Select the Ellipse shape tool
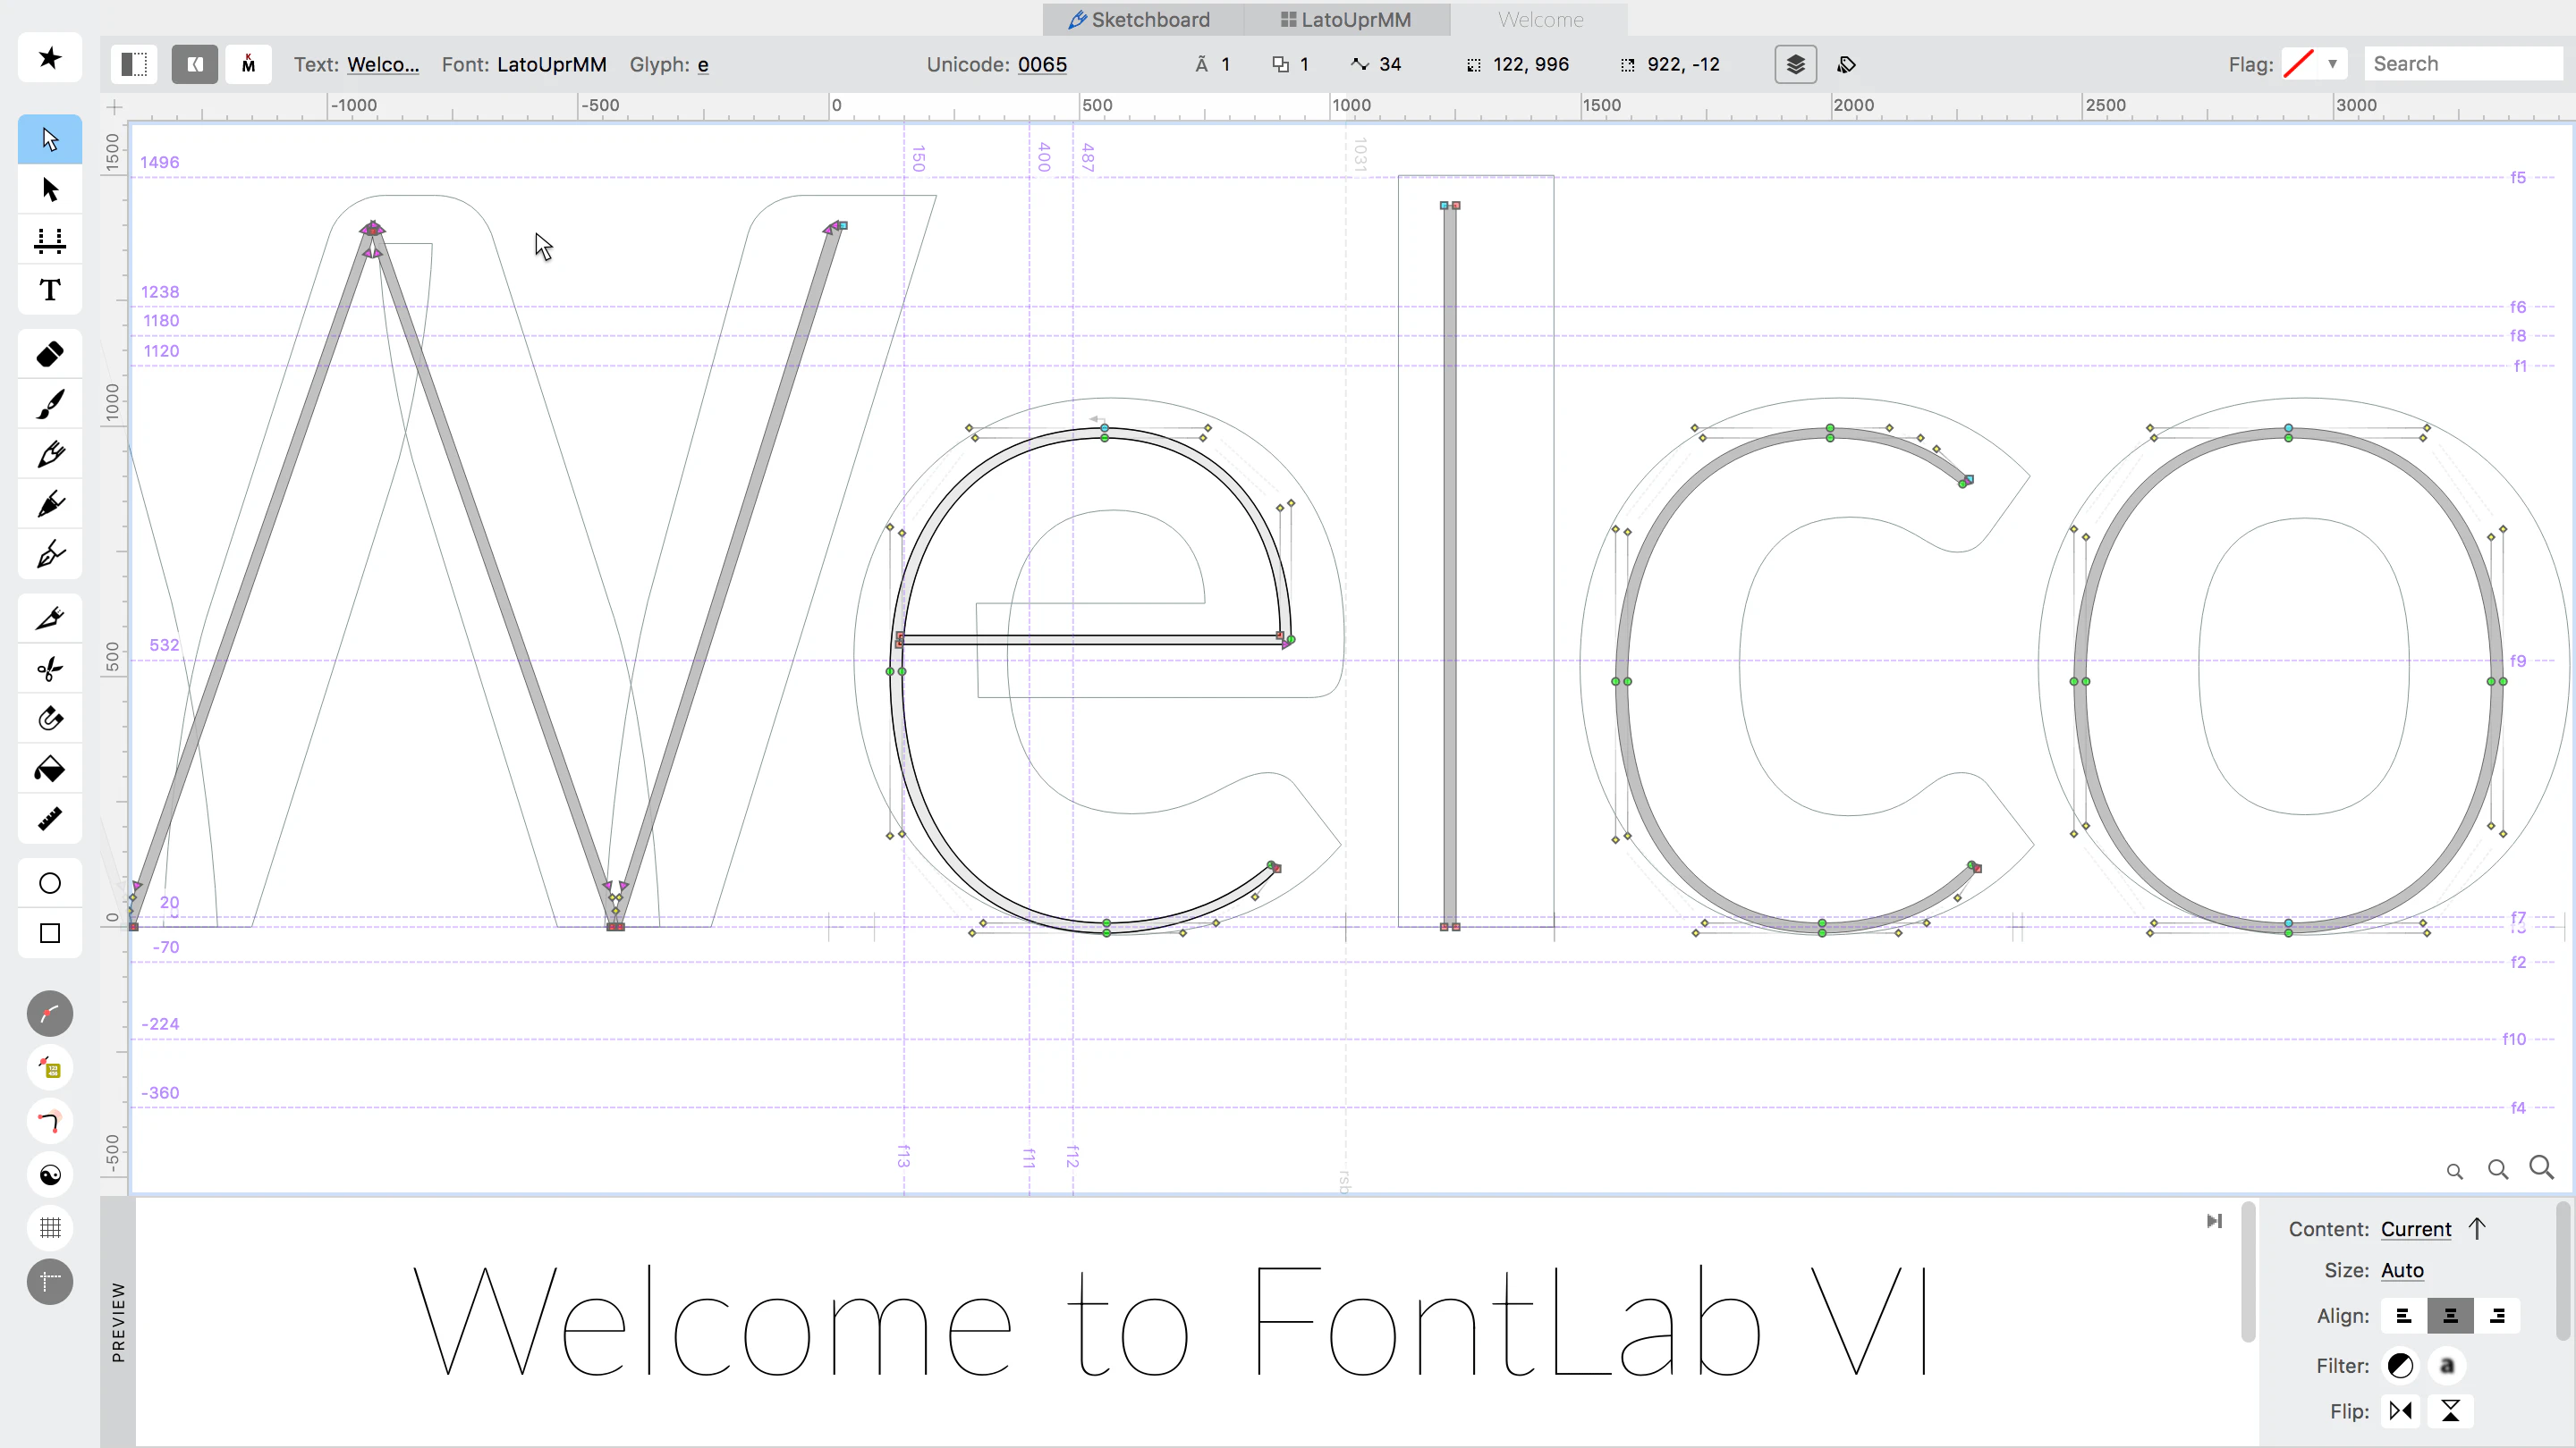The width and height of the screenshot is (2576, 1448). 50,883
